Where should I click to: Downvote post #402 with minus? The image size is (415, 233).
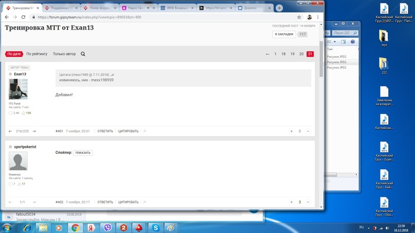pos(308,202)
